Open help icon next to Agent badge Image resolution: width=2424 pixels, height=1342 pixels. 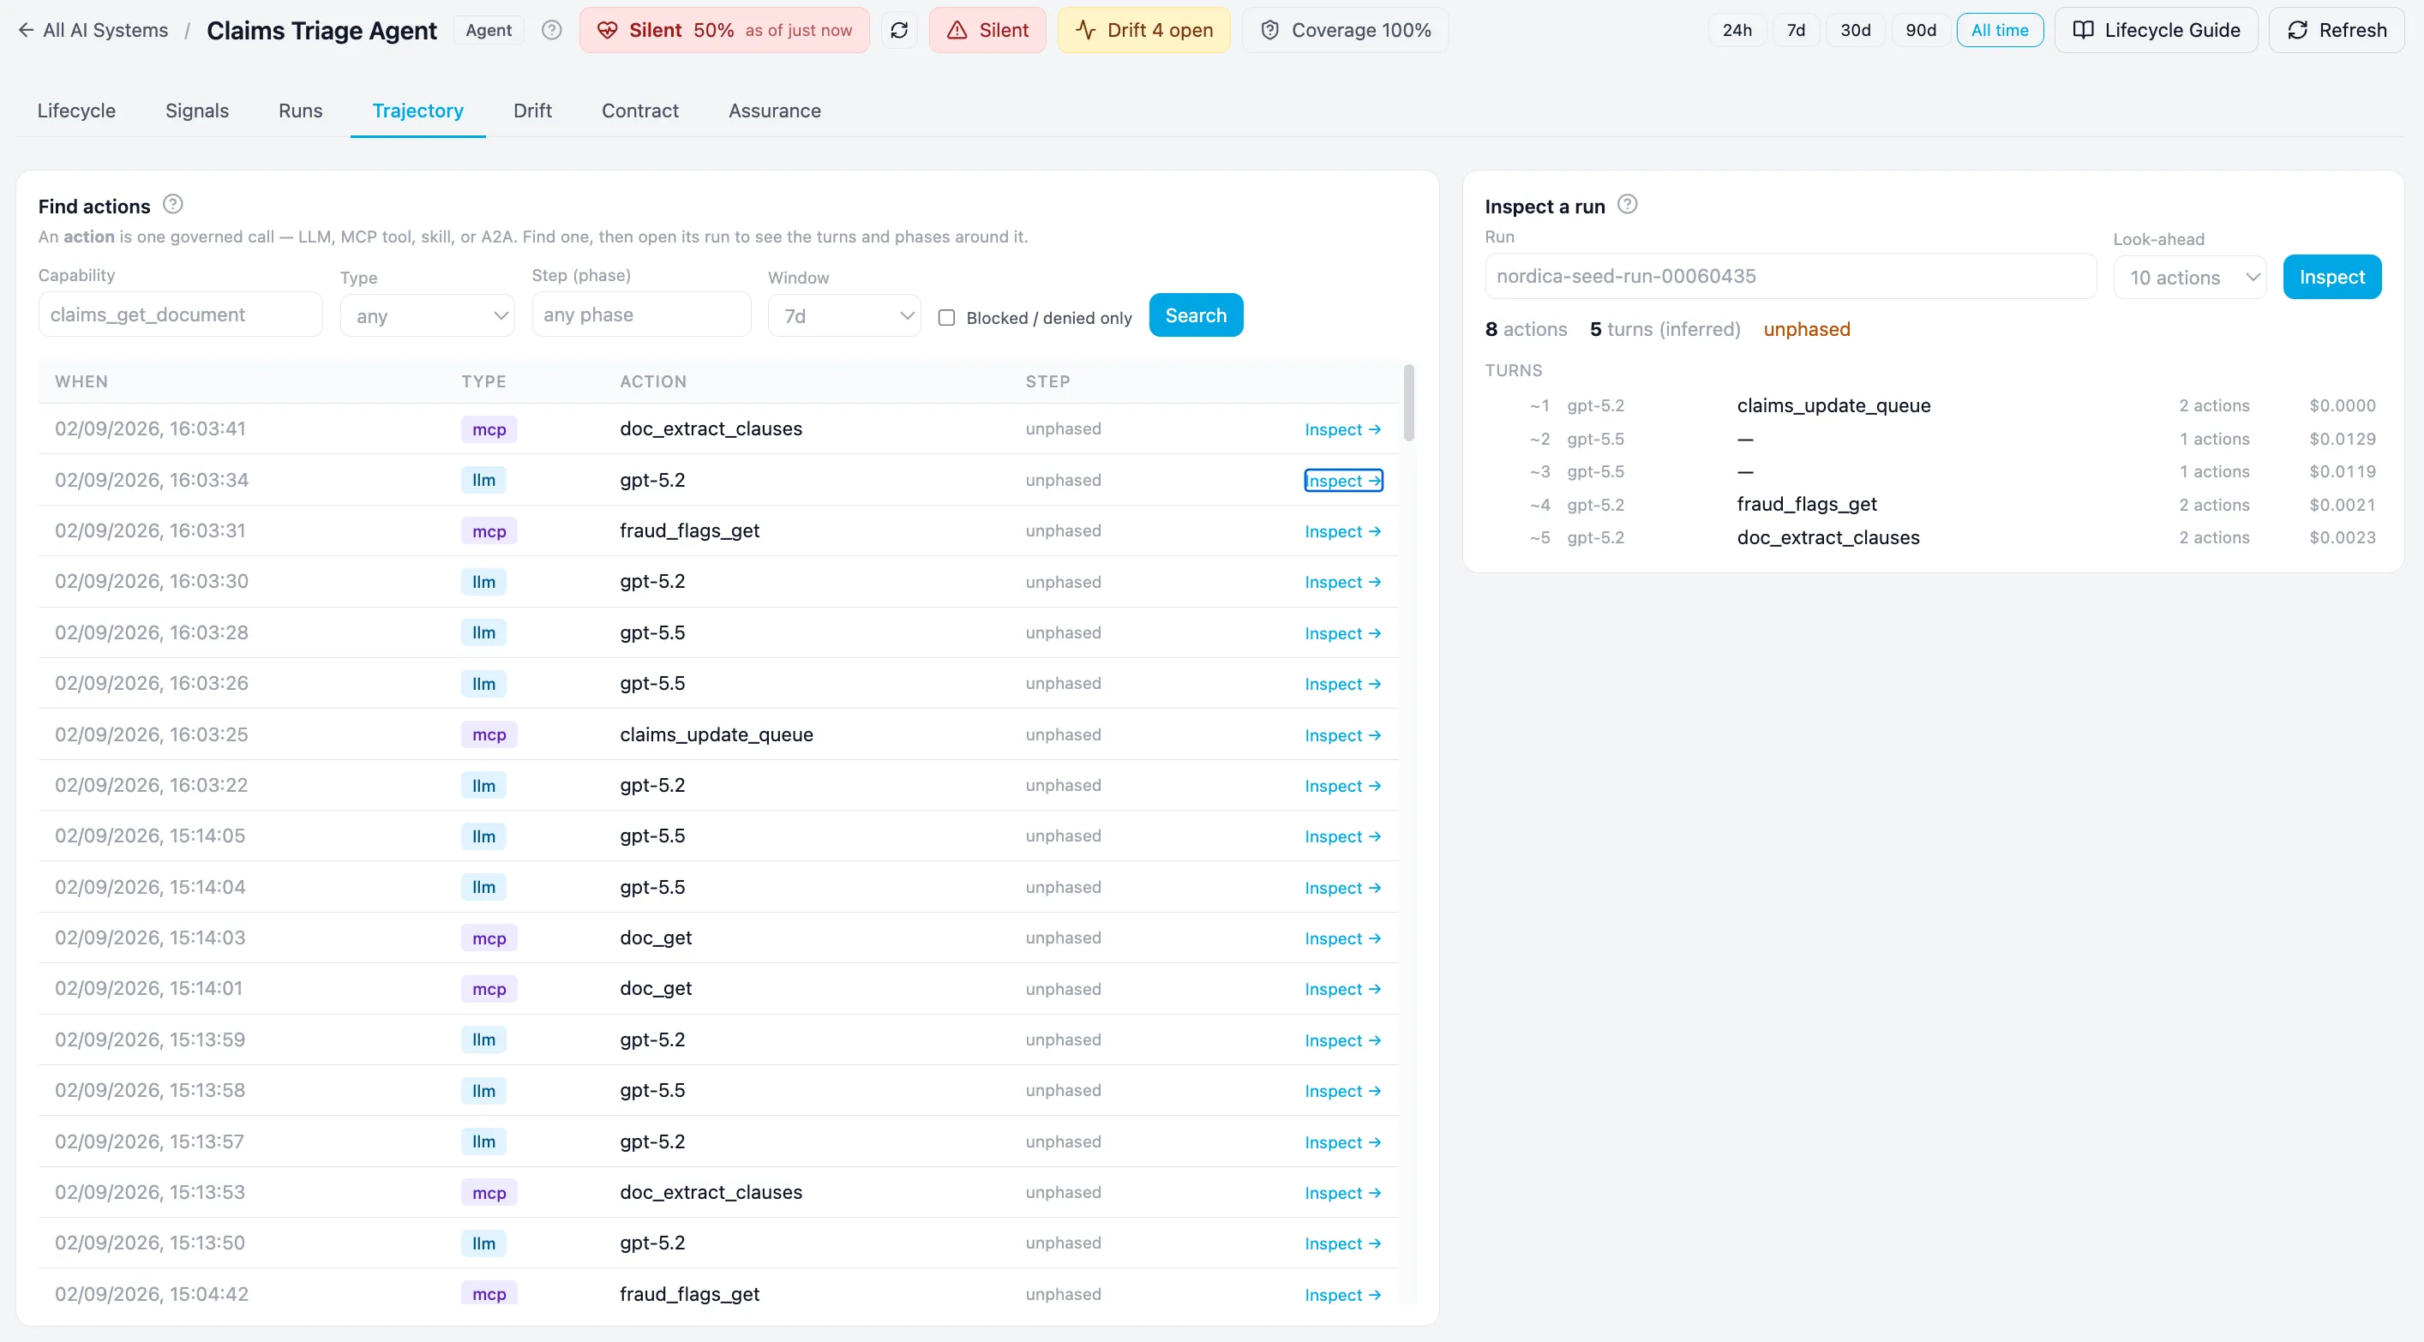551,30
